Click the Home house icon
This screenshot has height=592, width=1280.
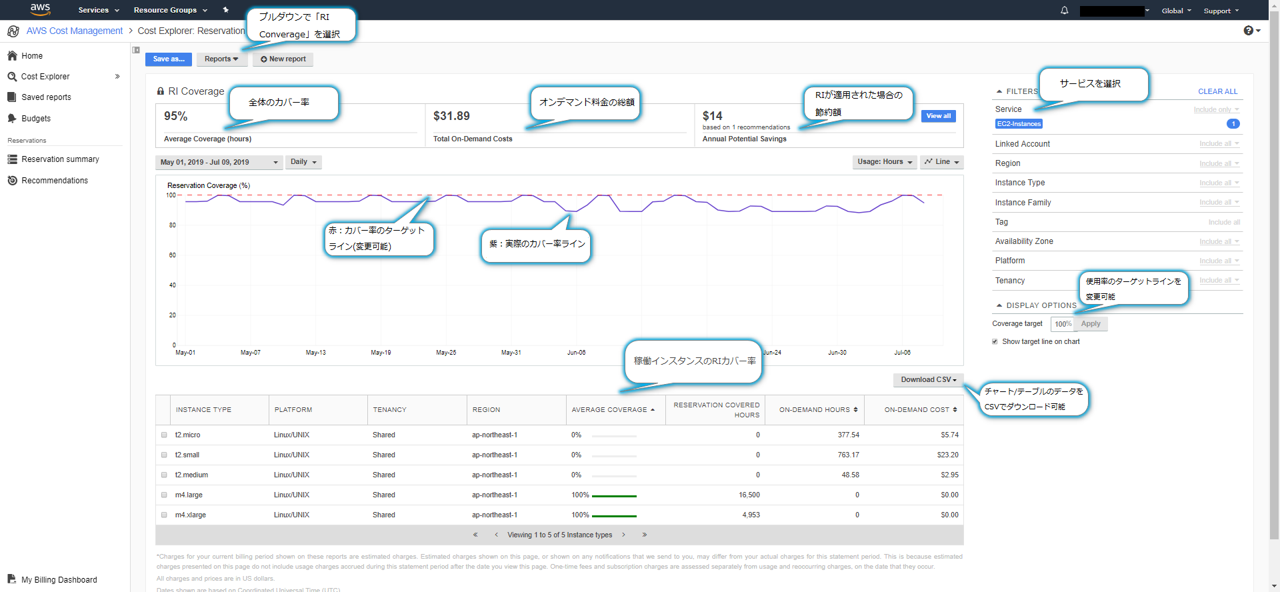coord(12,55)
